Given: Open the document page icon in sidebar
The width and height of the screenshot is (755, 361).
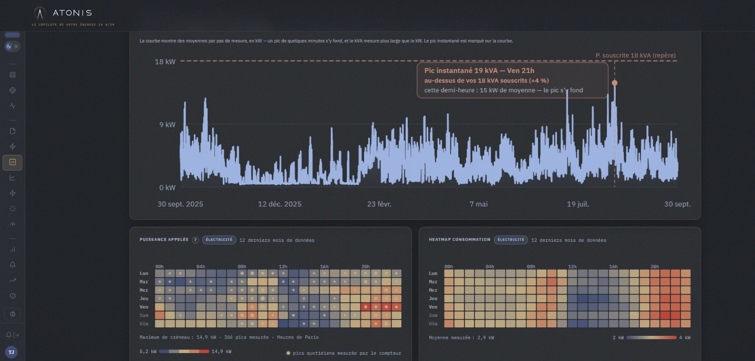Looking at the screenshot, I should (13, 131).
